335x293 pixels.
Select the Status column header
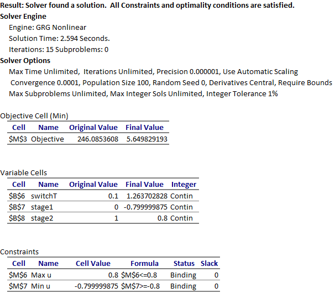(184, 264)
